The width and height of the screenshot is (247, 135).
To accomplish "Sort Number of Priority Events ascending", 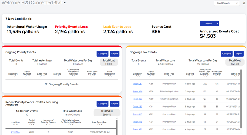I will coord(47,124).
